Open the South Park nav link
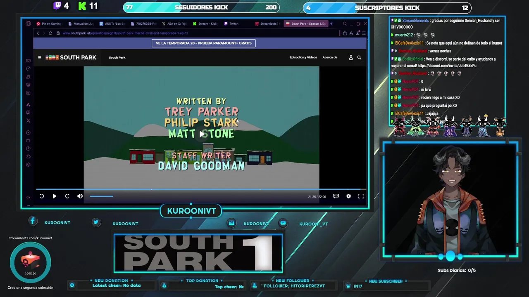The height and width of the screenshot is (297, 529). point(117,58)
